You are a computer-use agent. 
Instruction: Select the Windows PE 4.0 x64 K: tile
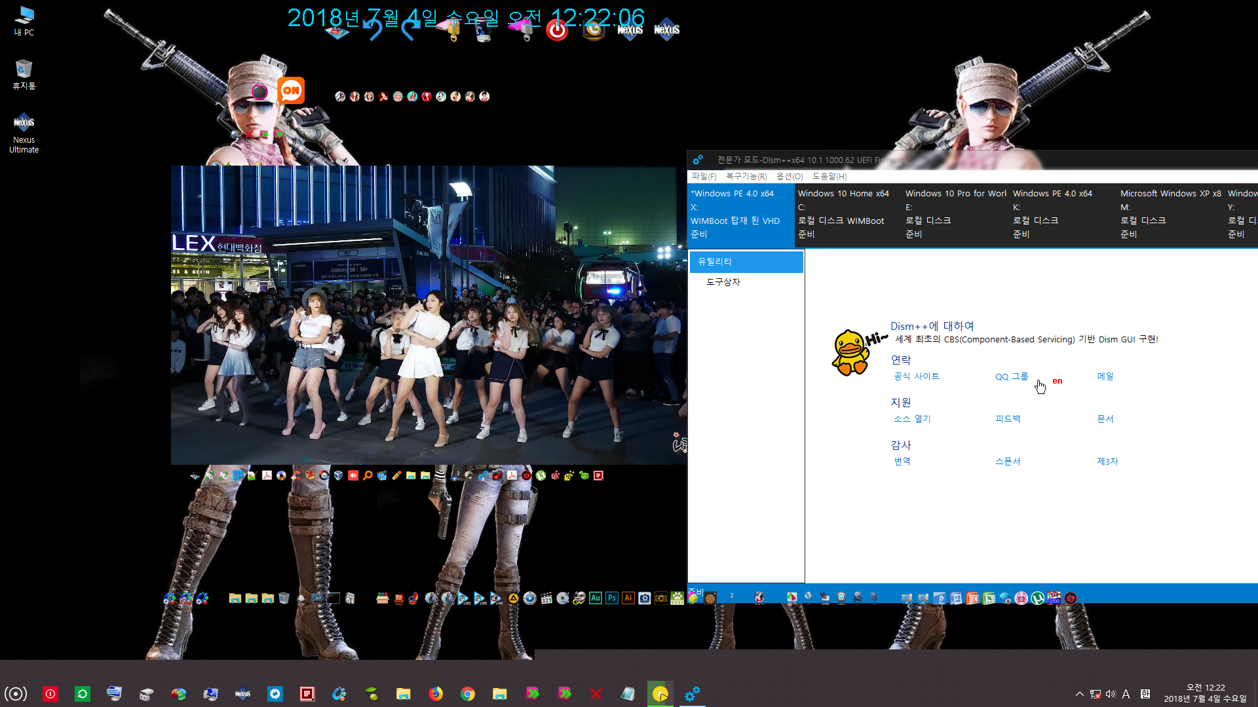[1063, 214]
